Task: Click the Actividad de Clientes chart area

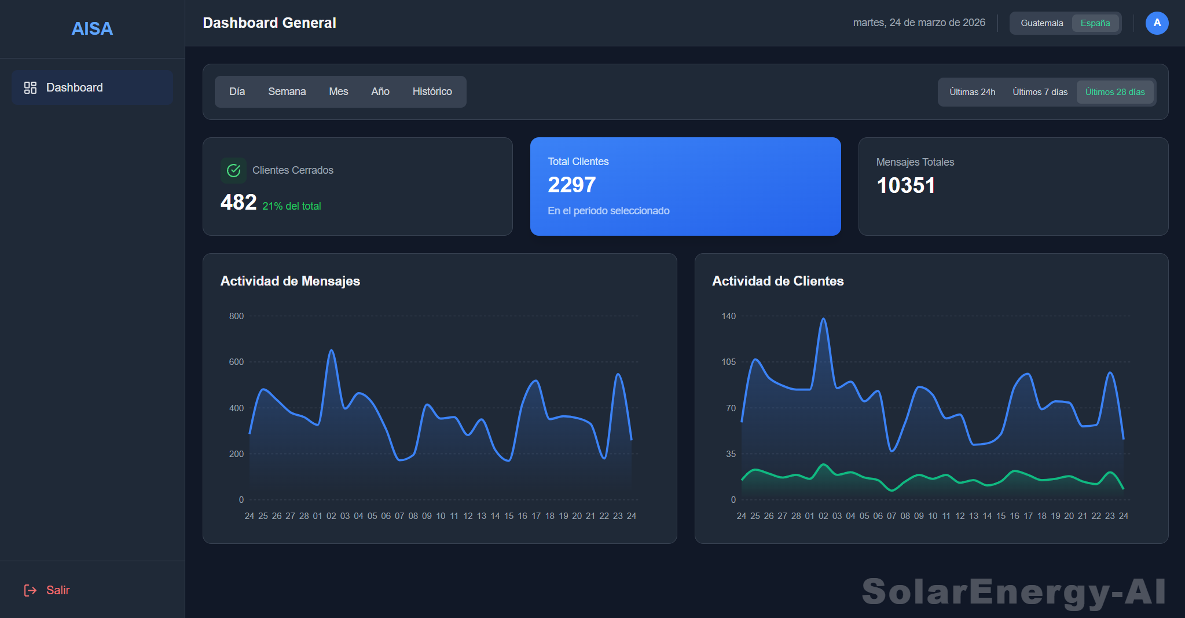Action: coord(932,405)
